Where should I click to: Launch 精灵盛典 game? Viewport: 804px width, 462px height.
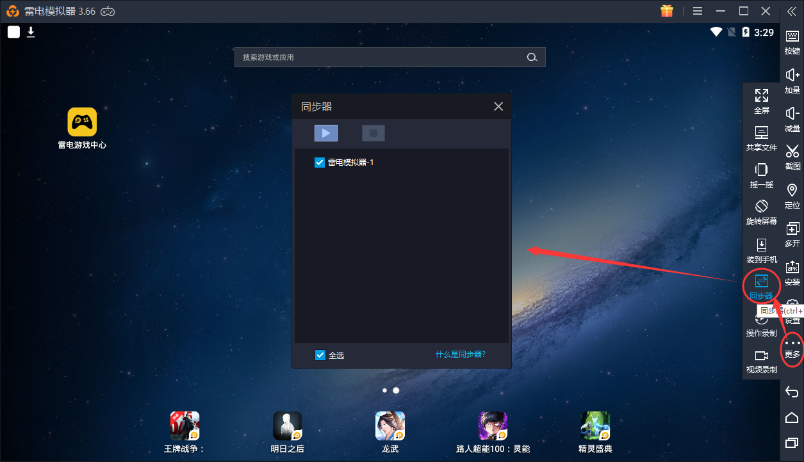click(595, 426)
